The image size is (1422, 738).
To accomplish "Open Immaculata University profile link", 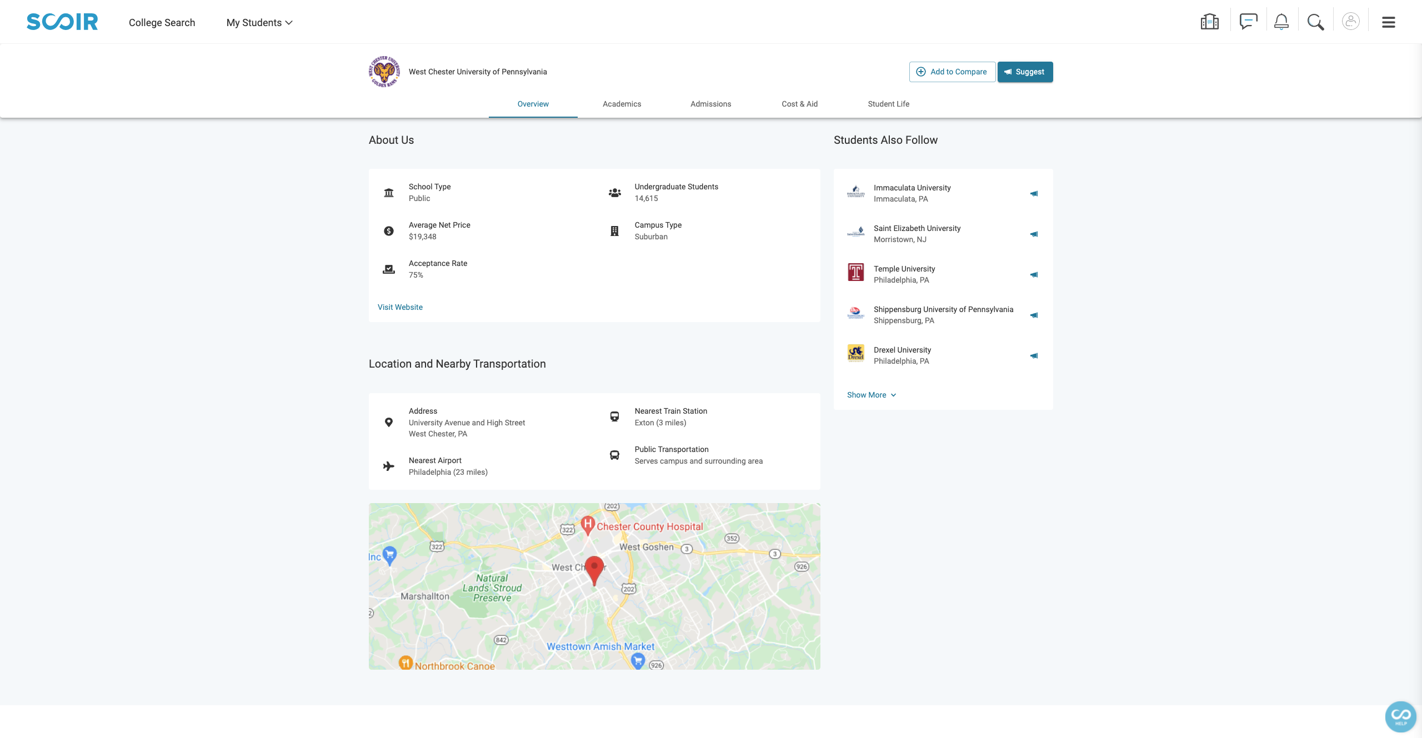I will 912,188.
